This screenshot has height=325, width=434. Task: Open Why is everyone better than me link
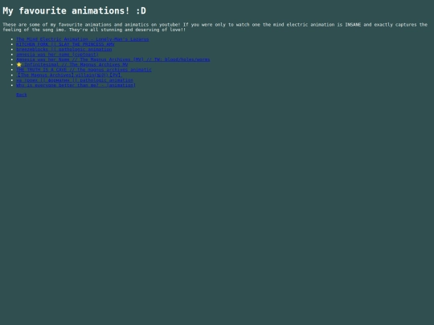click(x=76, y=85)
